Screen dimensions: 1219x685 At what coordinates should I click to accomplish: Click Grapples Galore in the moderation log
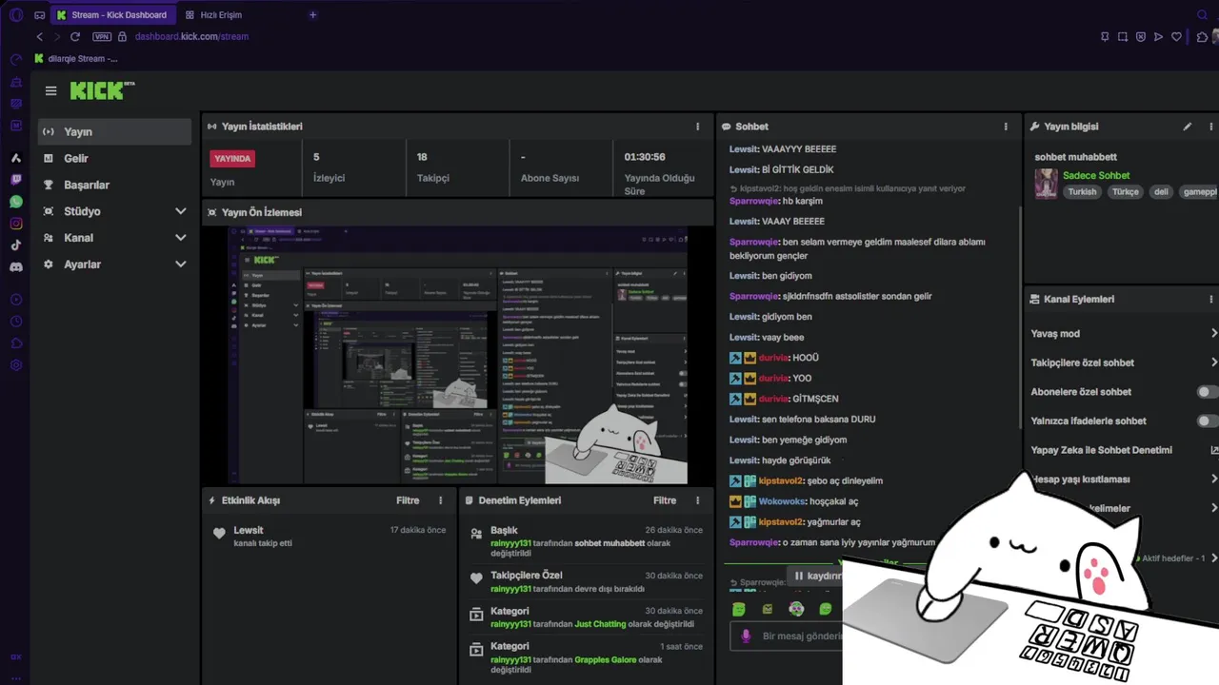click(x=605, y=659)
